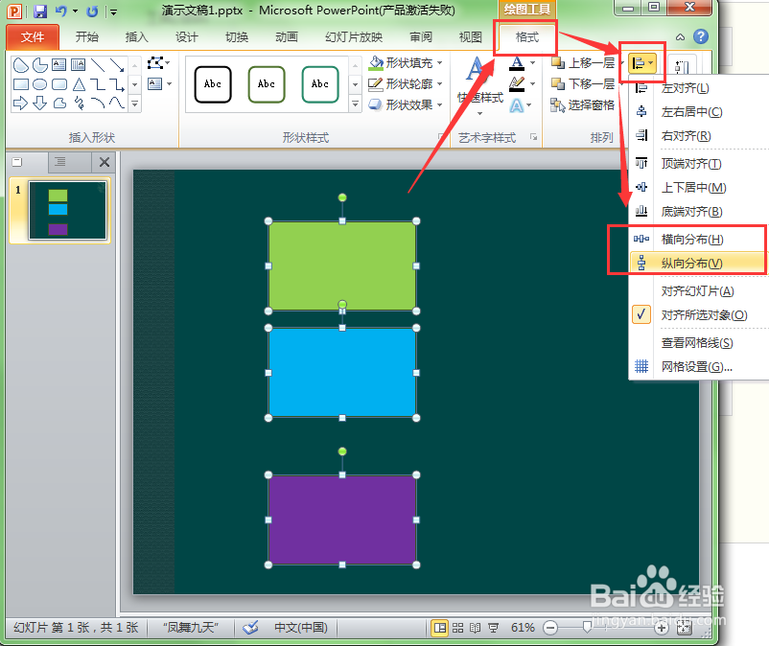Open the 文件 tab
The image size is (769, 646).
point(33,37)
